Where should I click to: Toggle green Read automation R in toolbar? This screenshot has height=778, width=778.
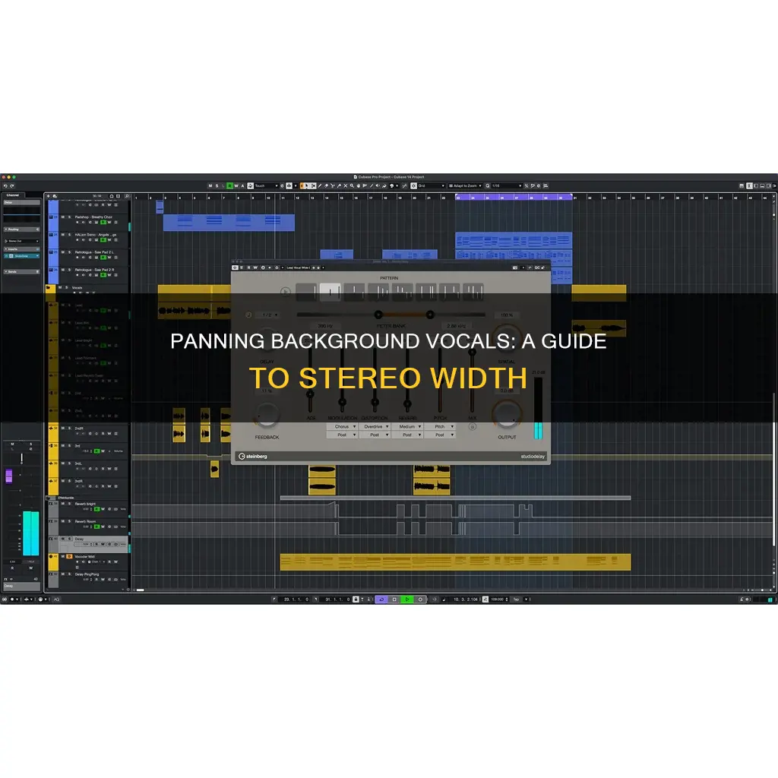tap(229, 185)
